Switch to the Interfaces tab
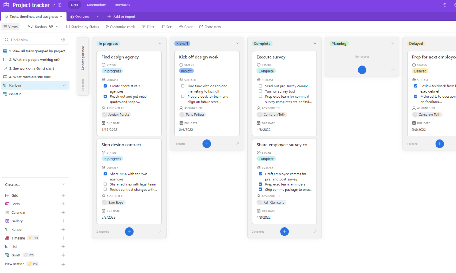The width and height of the screenshot is (456, 273). pyautogui.click(x=122, y=5)
